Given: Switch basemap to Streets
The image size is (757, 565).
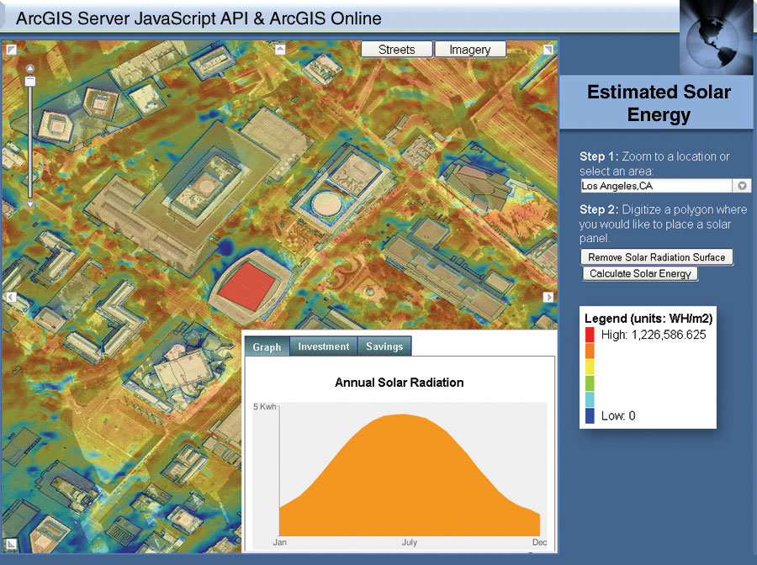Looking at the screenshot, I should tap(396, 50).
